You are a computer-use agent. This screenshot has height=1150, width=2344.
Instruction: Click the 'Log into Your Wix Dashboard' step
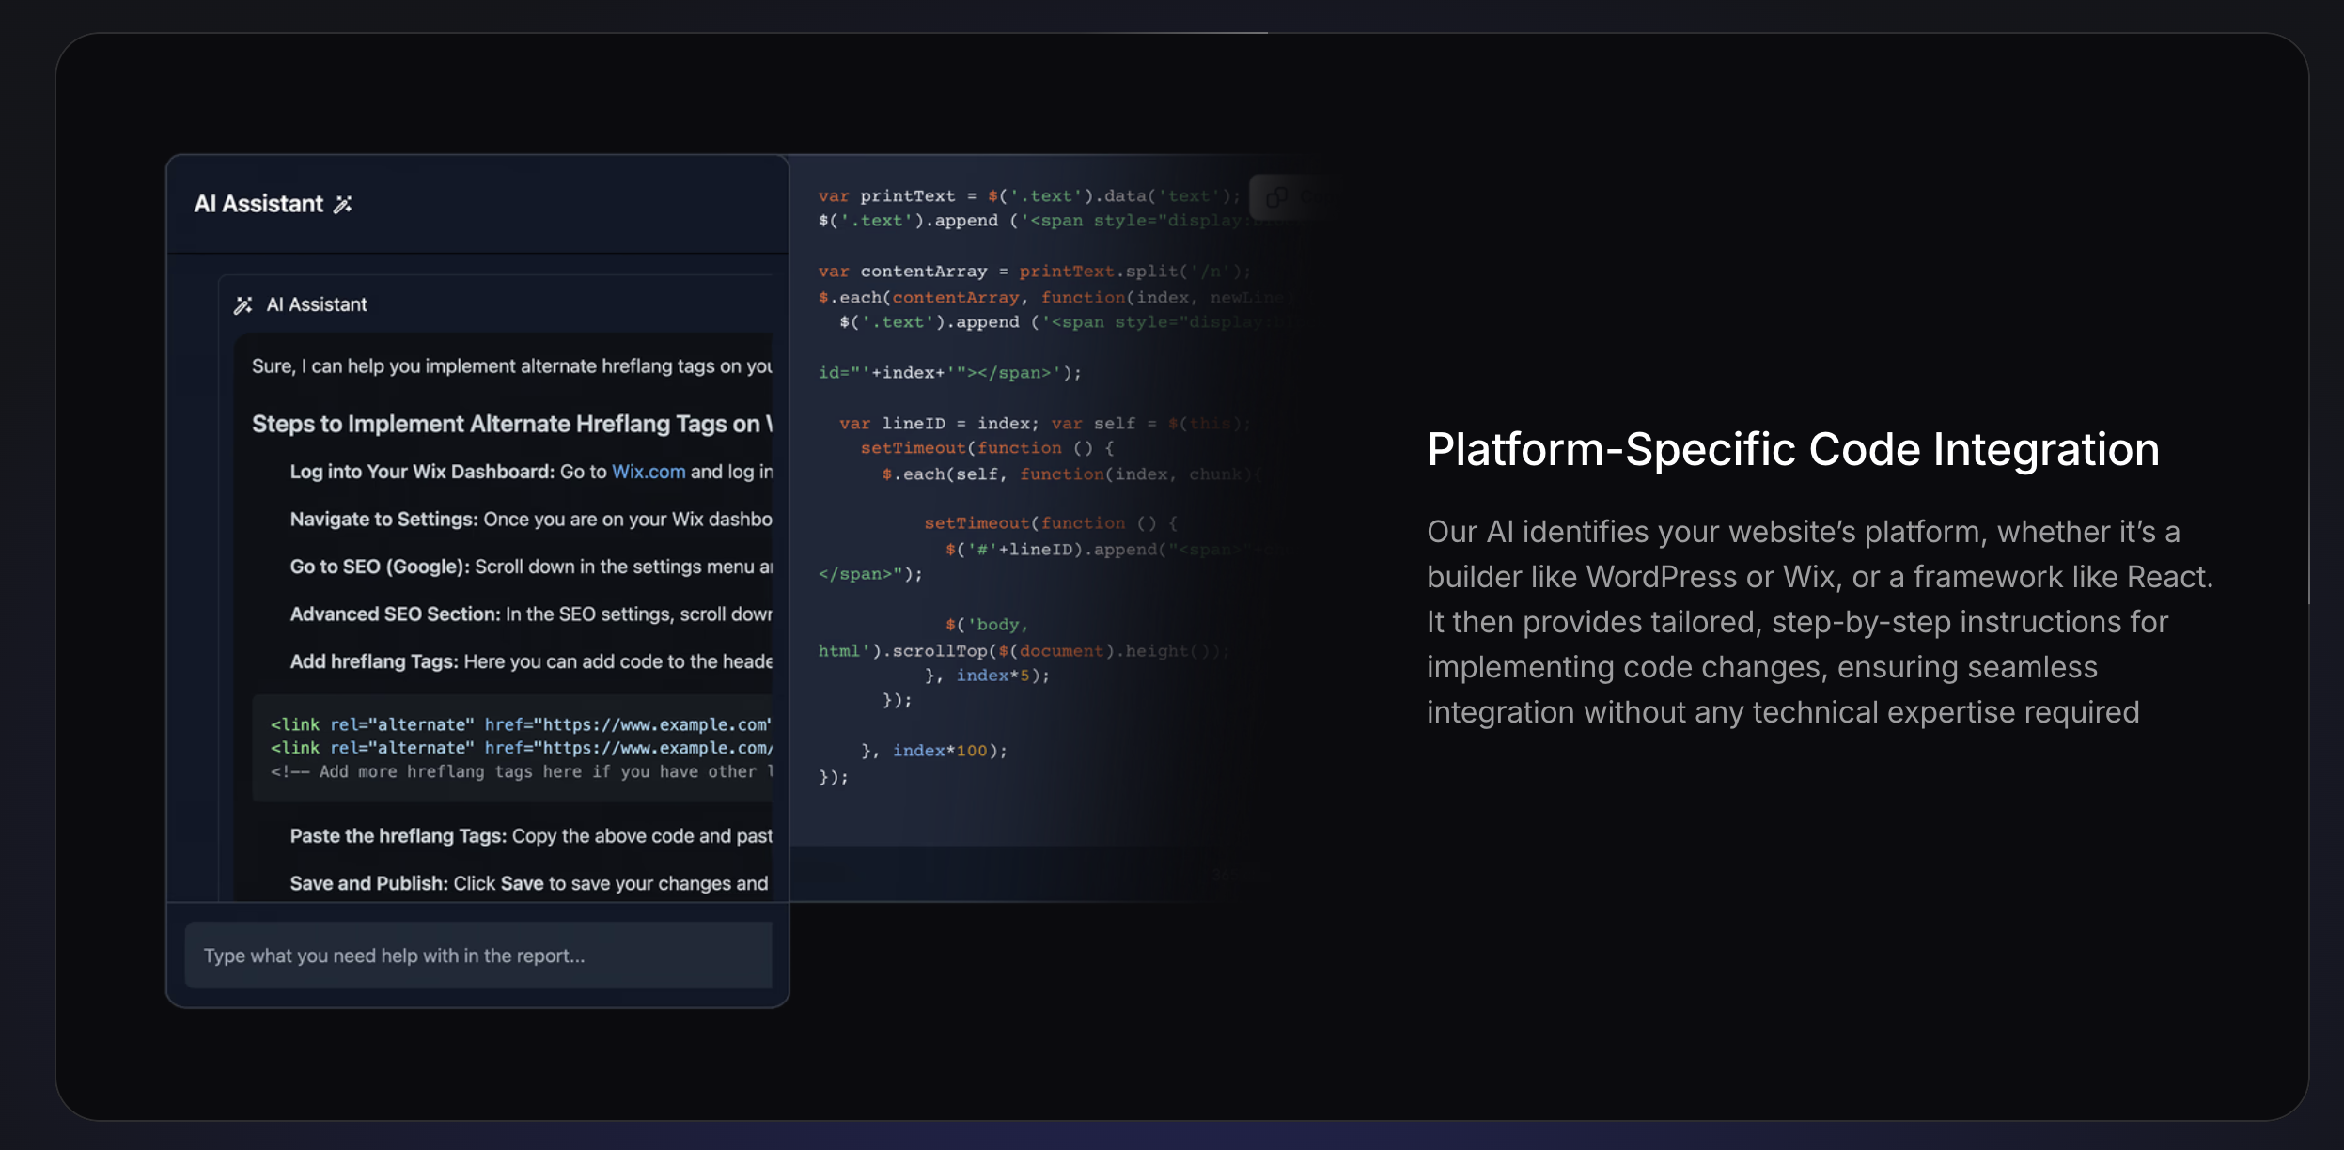[423, 472]
